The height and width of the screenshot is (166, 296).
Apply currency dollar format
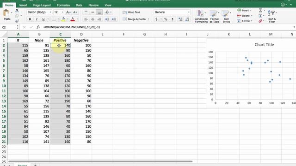point(156,19)
